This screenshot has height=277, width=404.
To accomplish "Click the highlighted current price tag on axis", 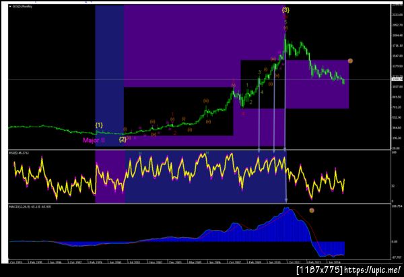I will tap(397, 79).
